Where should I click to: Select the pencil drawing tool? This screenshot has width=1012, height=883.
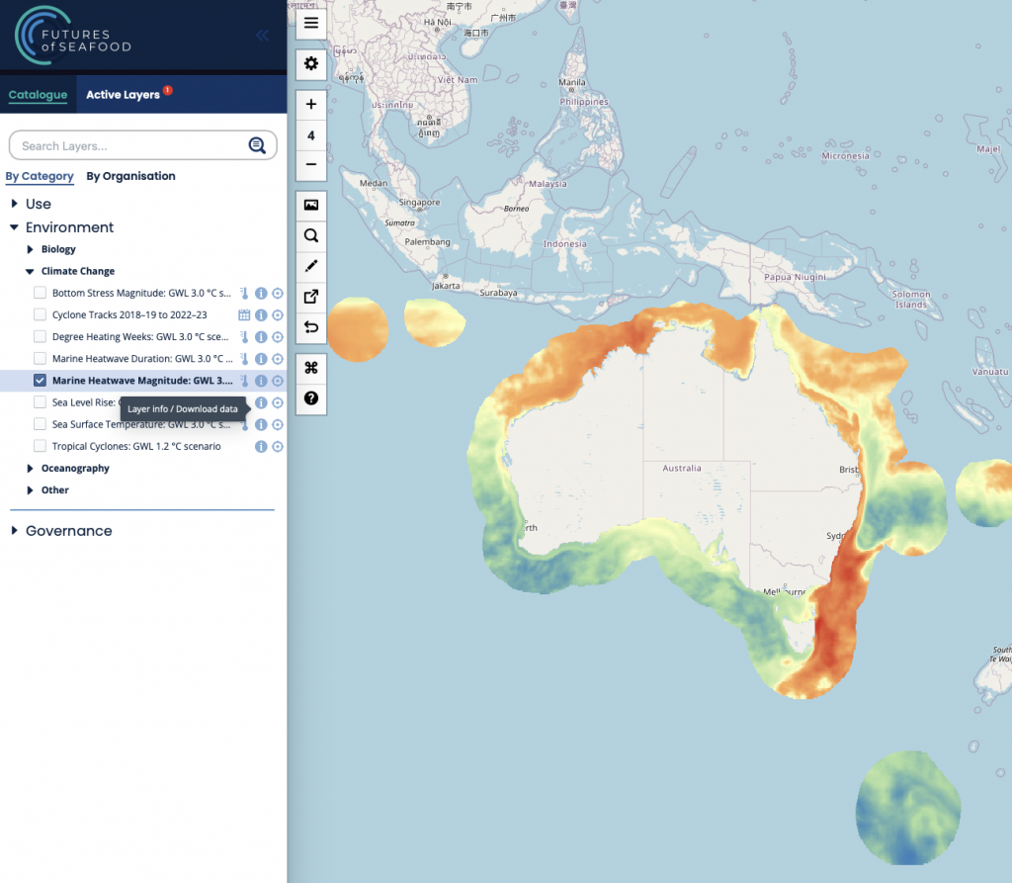(311, 265)
